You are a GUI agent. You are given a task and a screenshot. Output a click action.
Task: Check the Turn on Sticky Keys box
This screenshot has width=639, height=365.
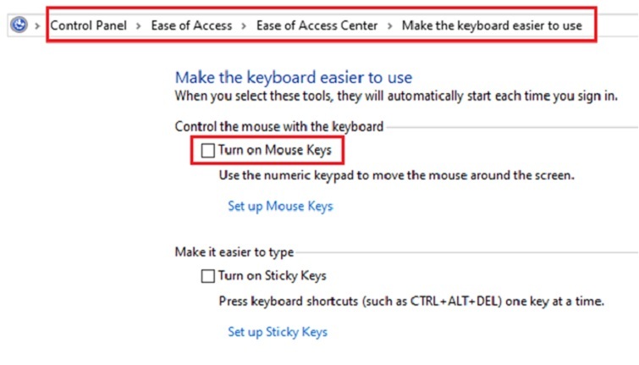click(208, 275)
